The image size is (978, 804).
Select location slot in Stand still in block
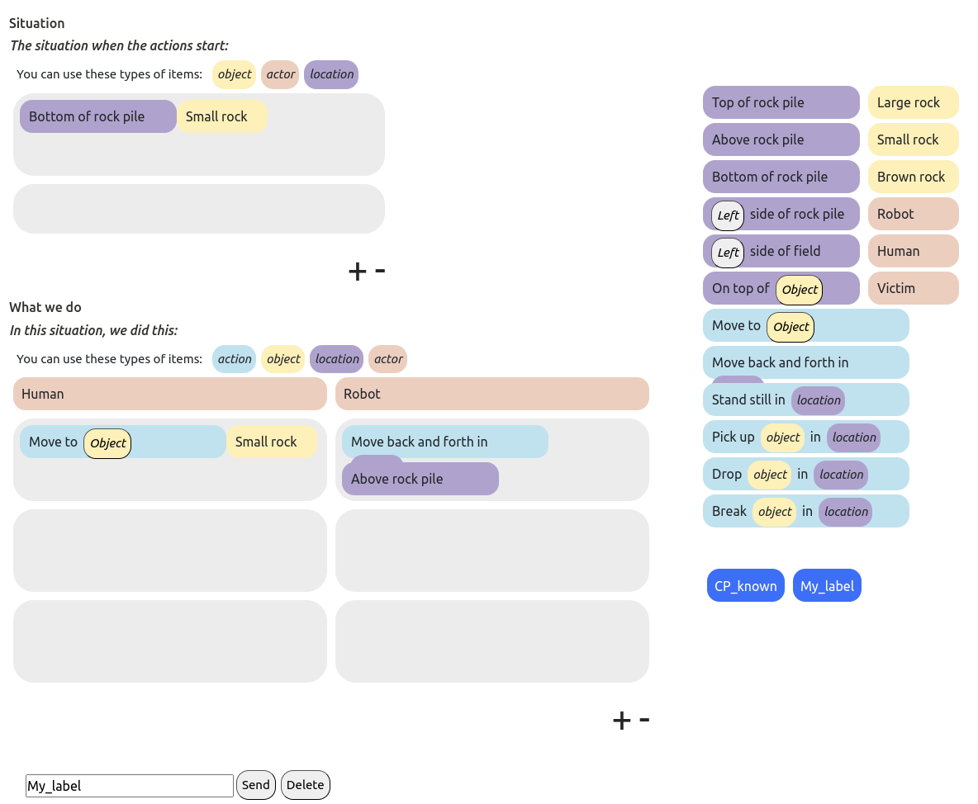(819, 400)
